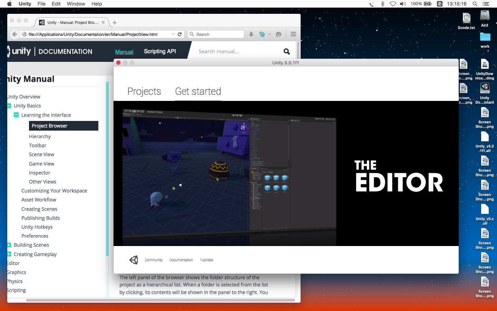This screenshot has width=497, height=311.
Task: Open the Tutorials link in the launcher
Action: (206, 260)
